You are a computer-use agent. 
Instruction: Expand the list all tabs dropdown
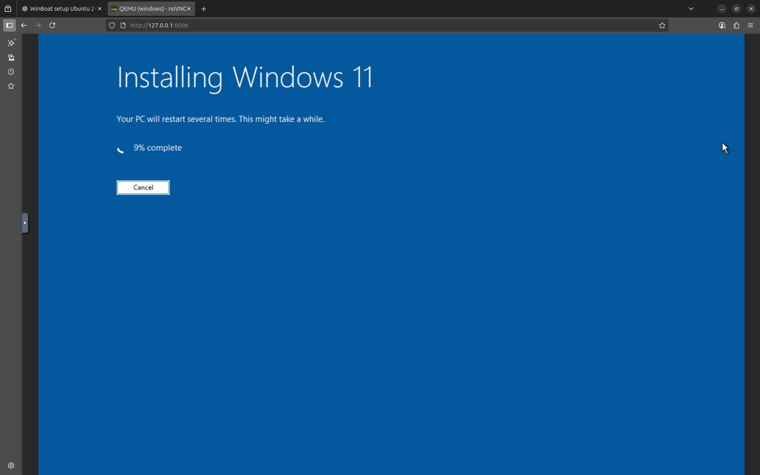click(x=691, y=9)
